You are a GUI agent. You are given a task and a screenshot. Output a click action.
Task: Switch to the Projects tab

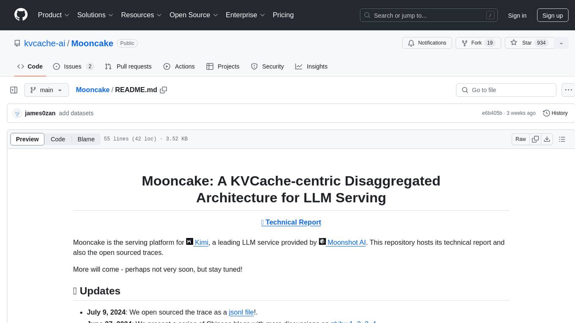coord(223,66)
